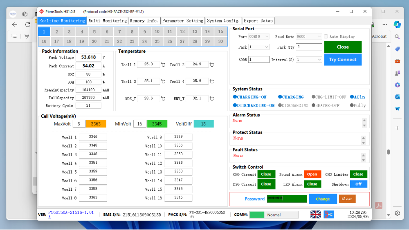409x230 pixels.
Task: Click the browser tab actions icon
Action: coord(25,14)
